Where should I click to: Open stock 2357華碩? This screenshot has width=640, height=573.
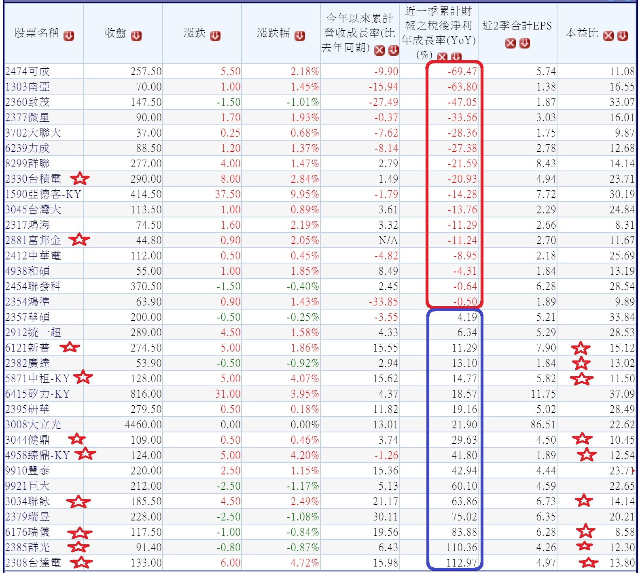(28, 317)
